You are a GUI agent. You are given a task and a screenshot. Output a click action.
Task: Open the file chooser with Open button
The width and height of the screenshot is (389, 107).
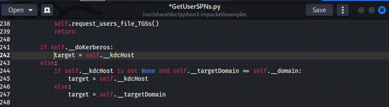pyautogui.click(x=19, y=10)
